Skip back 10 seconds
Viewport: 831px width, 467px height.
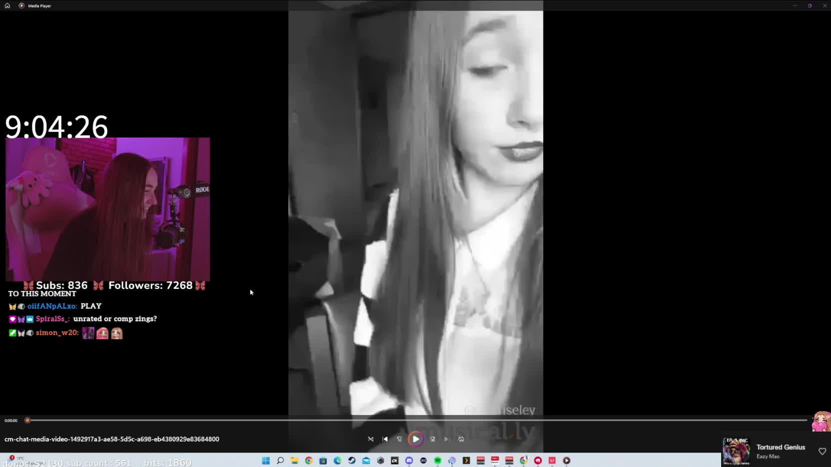pos(399,439)
